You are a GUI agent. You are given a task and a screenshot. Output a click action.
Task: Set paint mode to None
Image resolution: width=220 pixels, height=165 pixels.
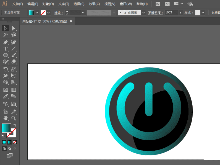coord(15,142)
